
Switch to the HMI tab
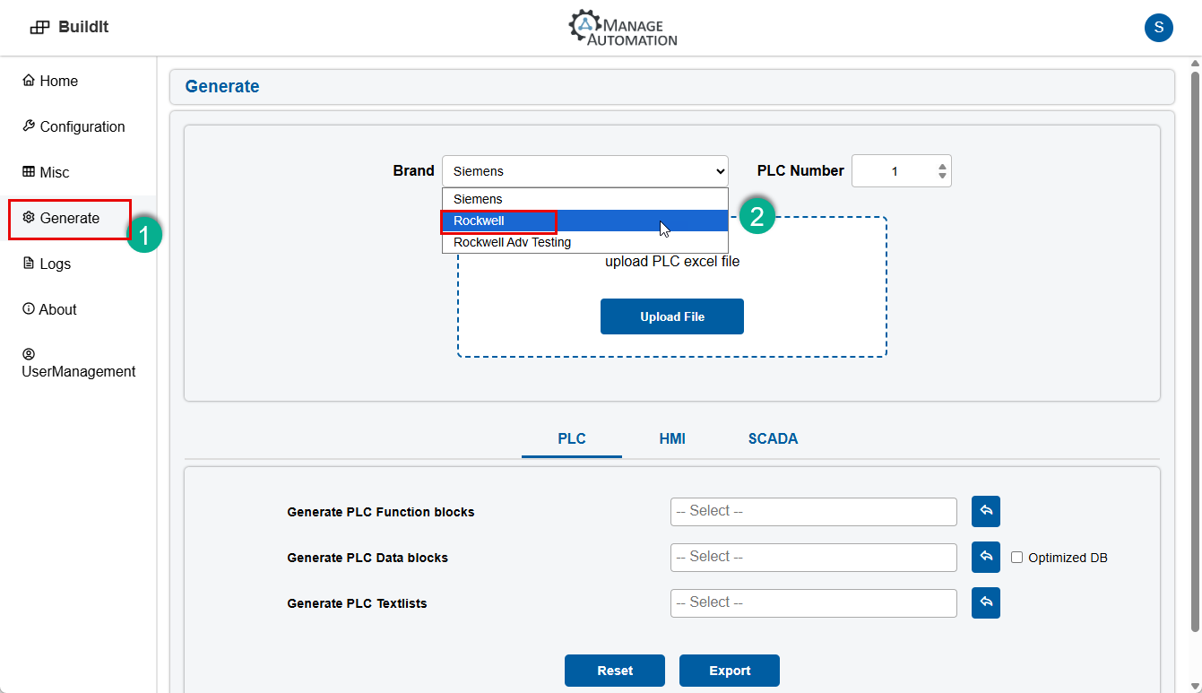tap(672, 439)
